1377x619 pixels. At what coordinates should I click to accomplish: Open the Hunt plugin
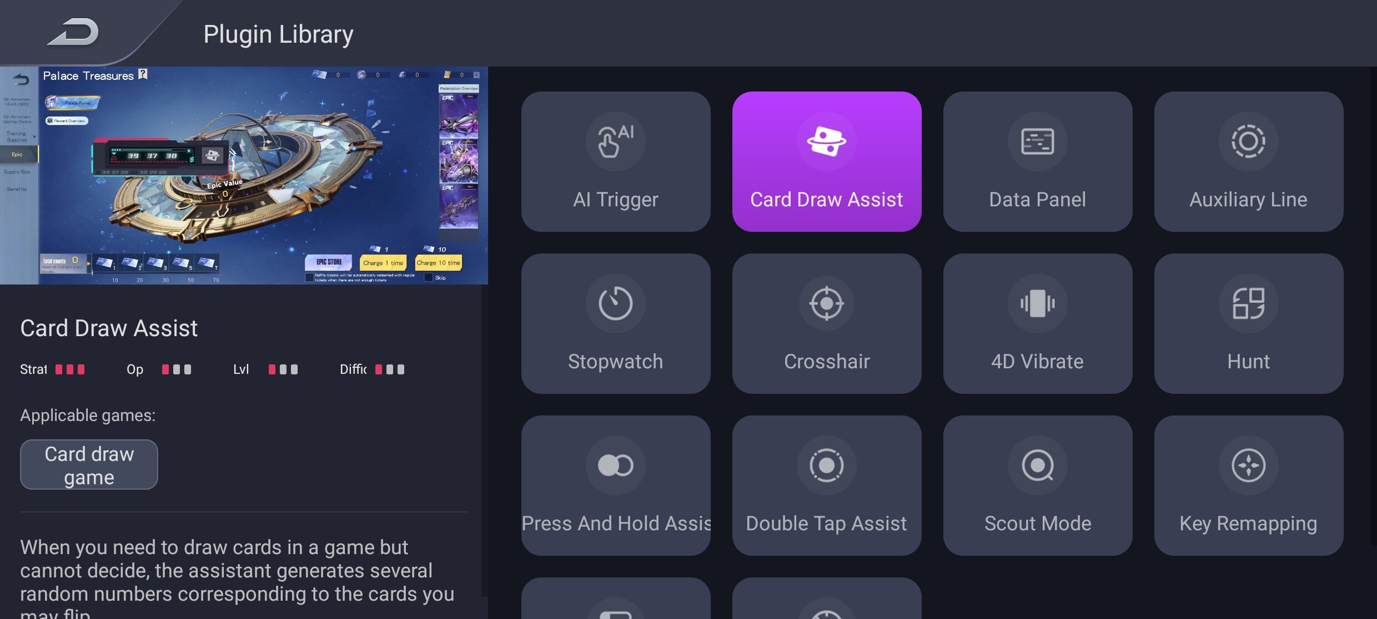point(1248,323)
